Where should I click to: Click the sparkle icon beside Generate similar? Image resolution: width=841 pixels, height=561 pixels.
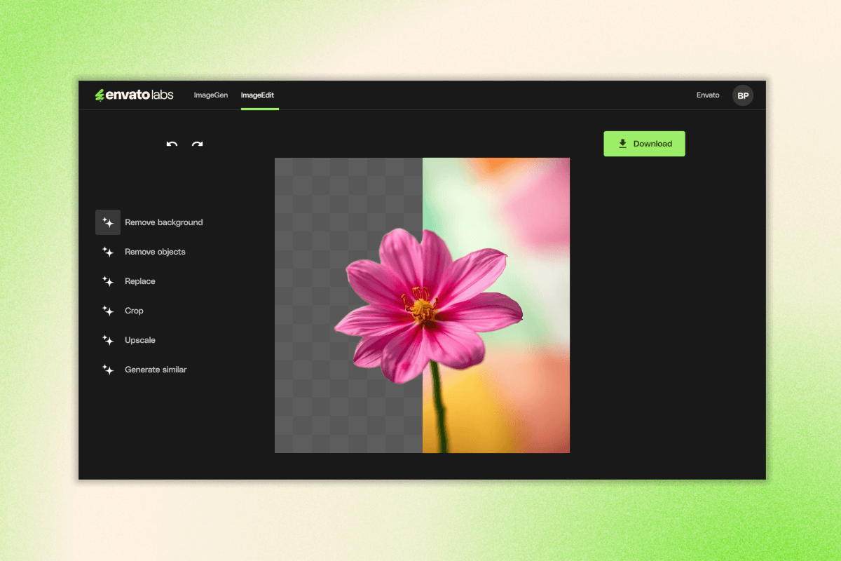(108, 370)
